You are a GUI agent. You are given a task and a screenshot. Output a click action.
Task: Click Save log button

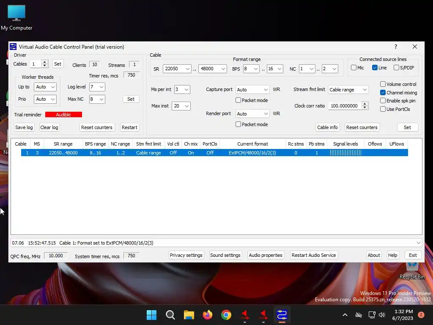(24, 127)
